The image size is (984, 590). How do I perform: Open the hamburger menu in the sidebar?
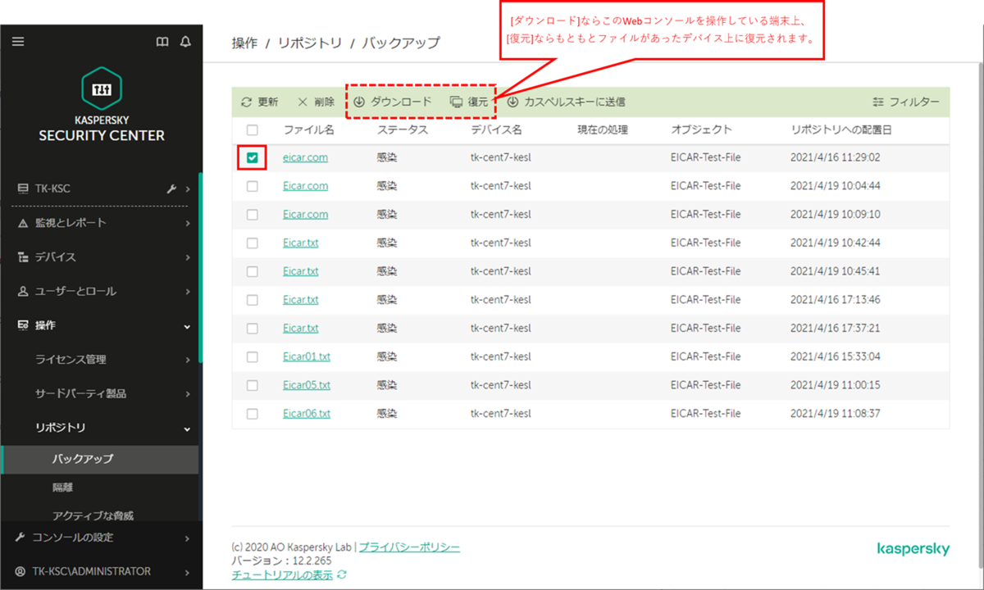(x=18, y=41)
